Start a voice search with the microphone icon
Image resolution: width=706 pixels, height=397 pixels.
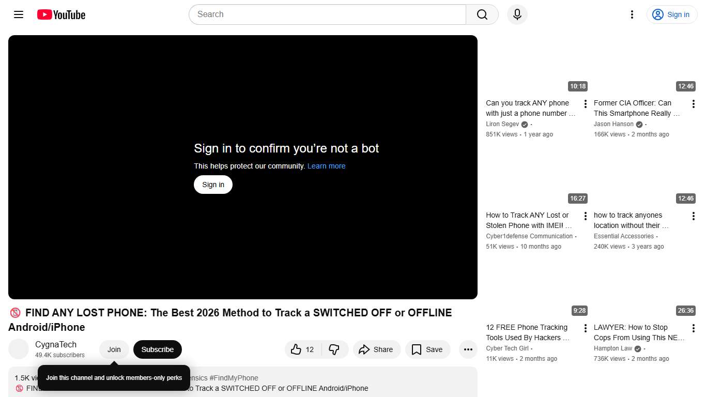point(517,14)
